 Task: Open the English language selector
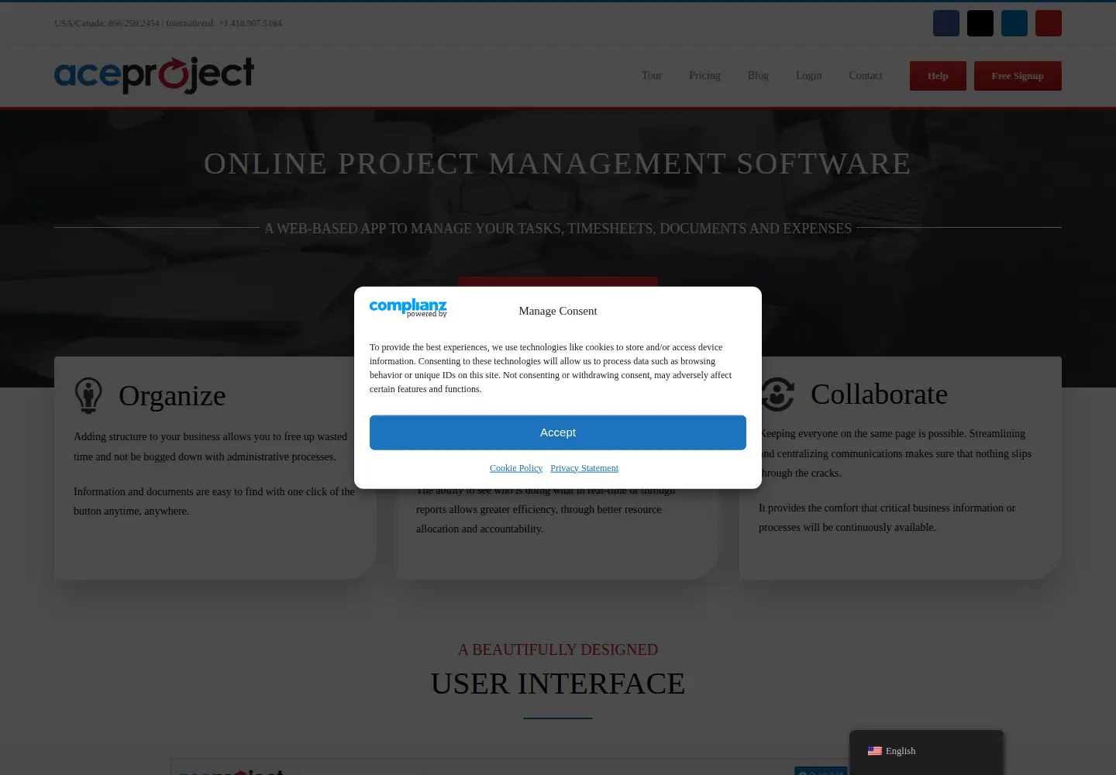point(926,751)
